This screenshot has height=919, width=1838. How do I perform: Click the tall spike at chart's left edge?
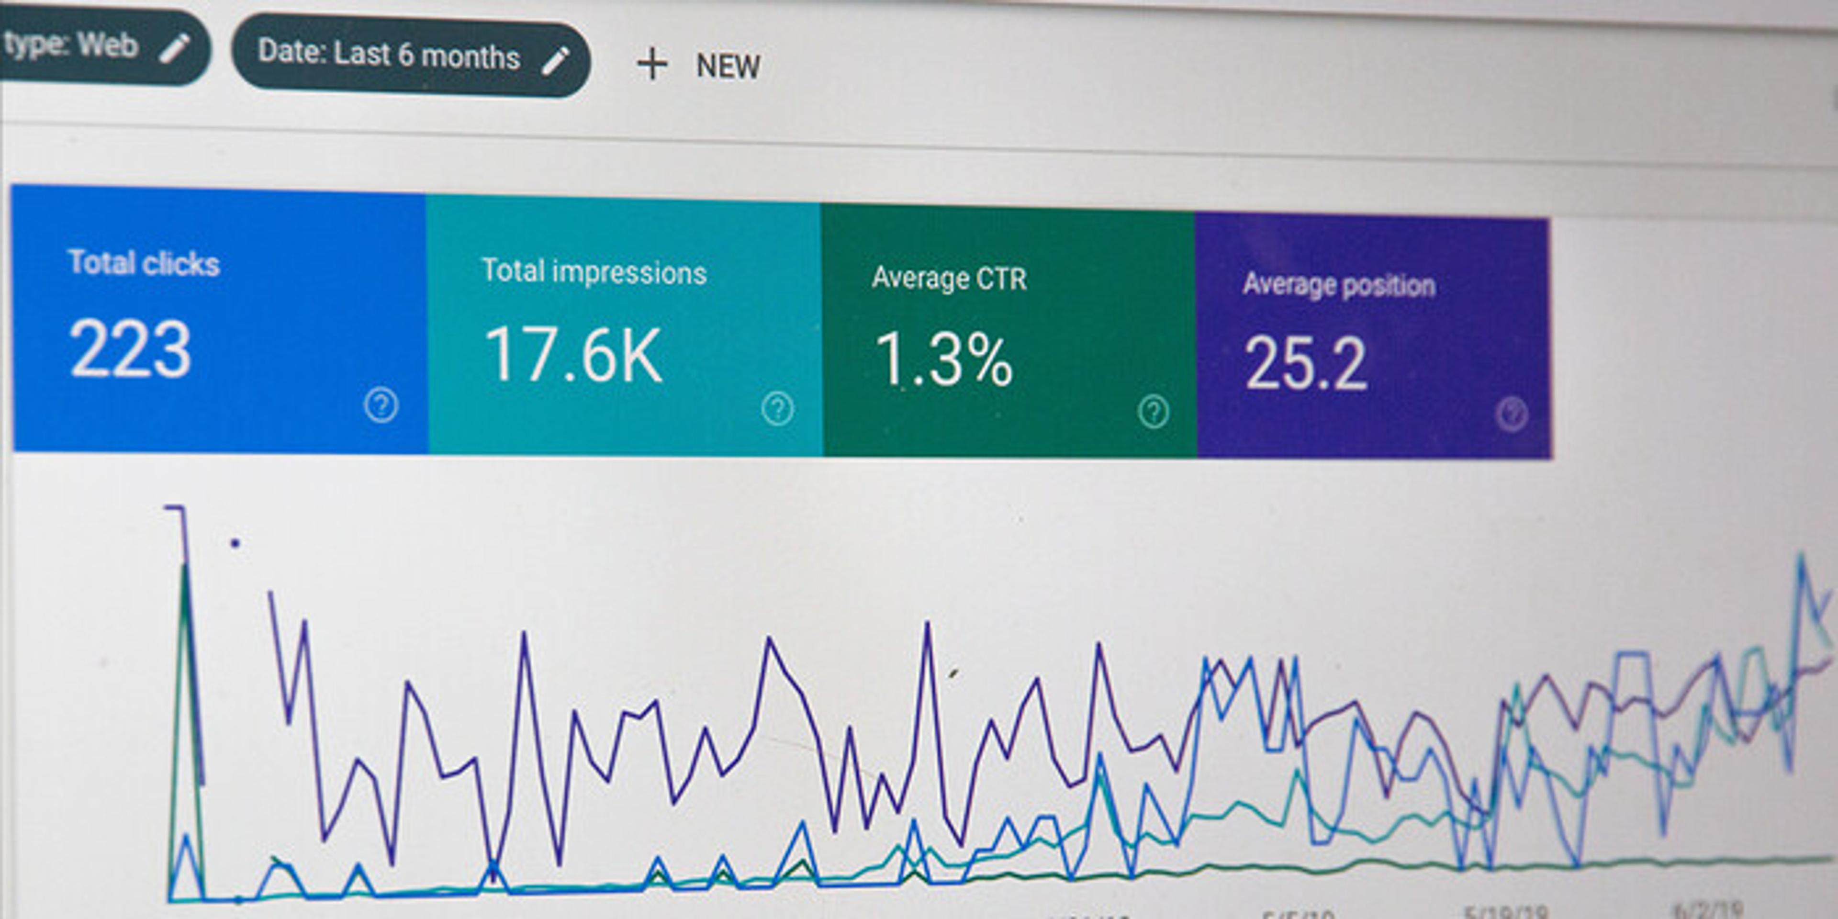(185, 564)
